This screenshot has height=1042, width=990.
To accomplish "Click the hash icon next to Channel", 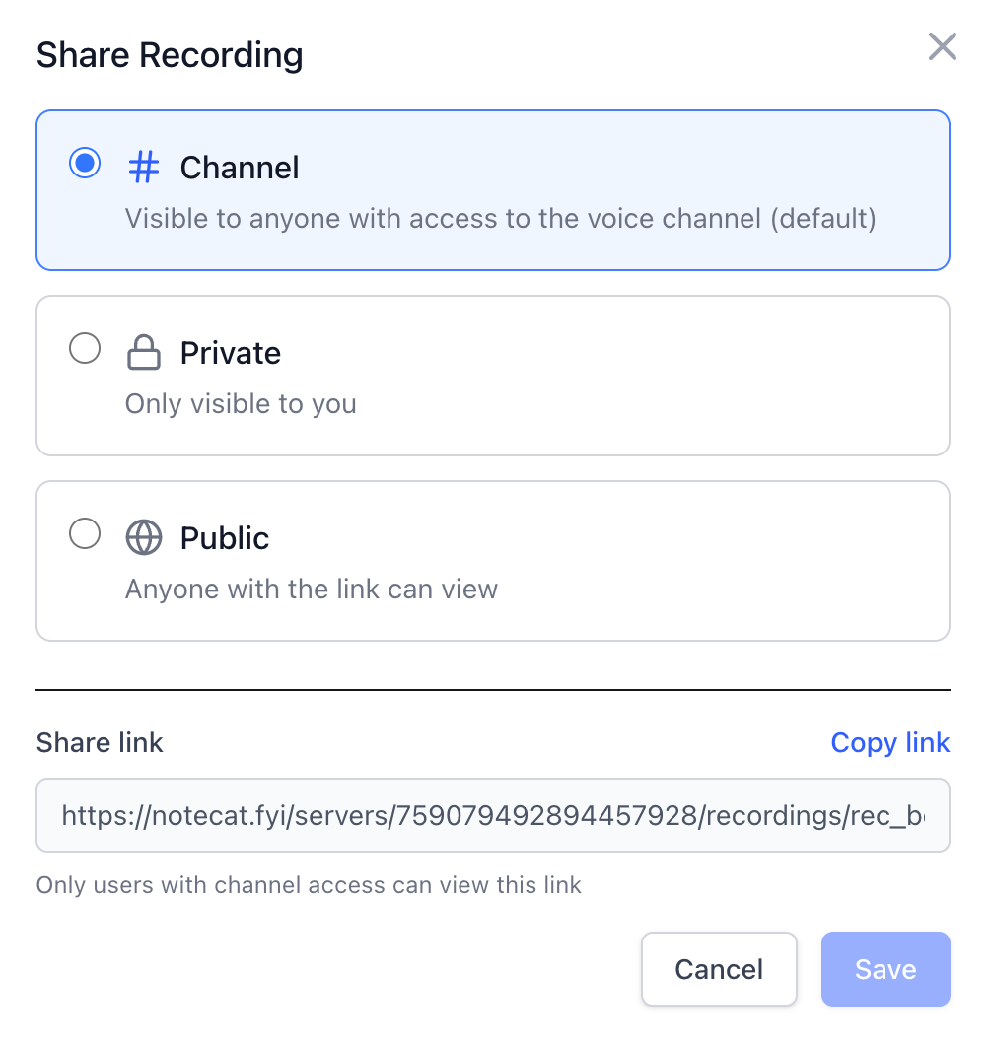I will click(x=144, y=167).
